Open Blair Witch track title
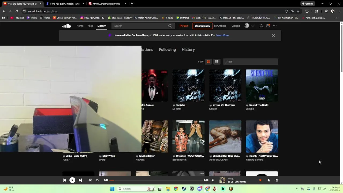The height and width of the screenshot is (193, 343). click(109, 156)
